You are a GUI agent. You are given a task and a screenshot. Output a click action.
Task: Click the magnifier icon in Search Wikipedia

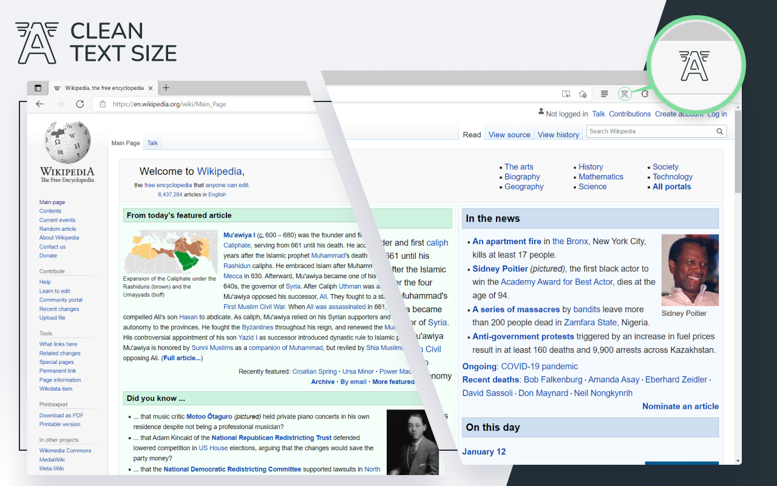(719, 131)
